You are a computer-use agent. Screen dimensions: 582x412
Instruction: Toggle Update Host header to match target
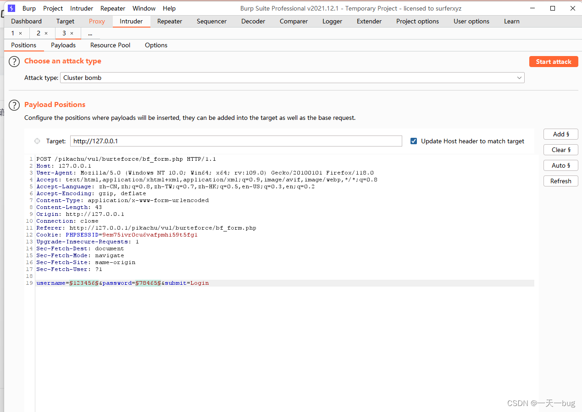coord(414,141)
